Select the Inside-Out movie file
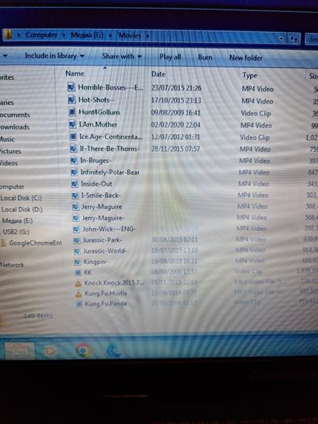 coord(96,184)
